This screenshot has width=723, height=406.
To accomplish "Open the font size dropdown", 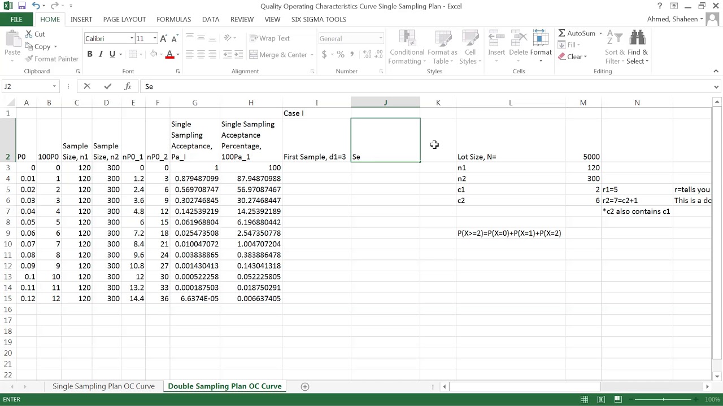I will (154, 38).
